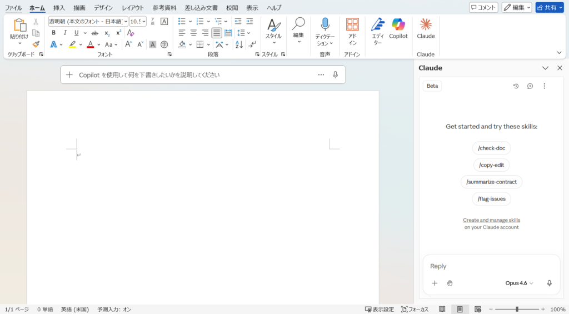Click the Dictation microphone icon
569x314 pixels.
point(325,24)
